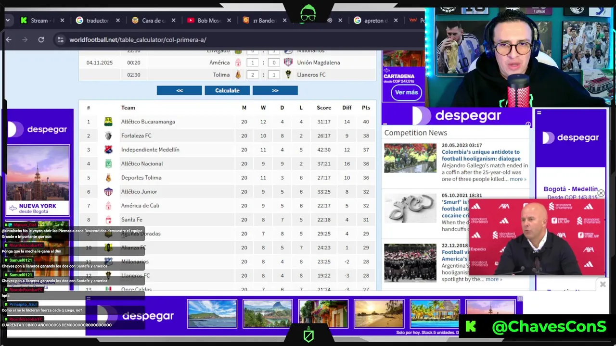Switch to the traductor tab
The height and width of the screenshot is (346, 616).
point(97,21)
